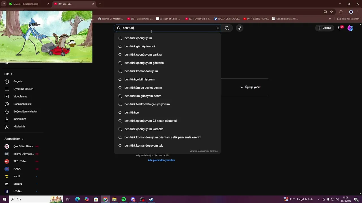Open the NASA channel subscription
The height and width of the screenshot is (203, 362).
pos(21,169)
